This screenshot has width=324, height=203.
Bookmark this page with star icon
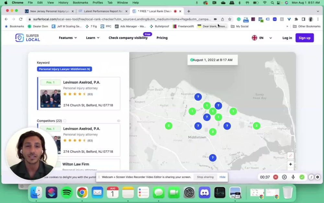click(230, 19)
